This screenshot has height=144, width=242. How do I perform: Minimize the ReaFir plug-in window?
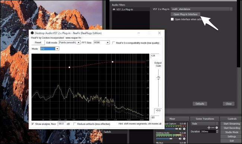(139, 33)
